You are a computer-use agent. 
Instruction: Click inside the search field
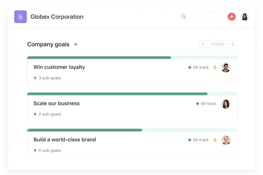(x=203, y=17)
